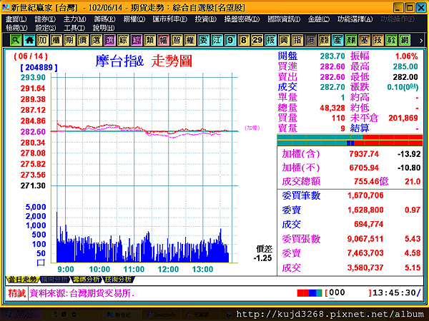Click the cyan 核 toolbar icon
The width and height of the screenshot is (429, 321).
click(270, 40)
